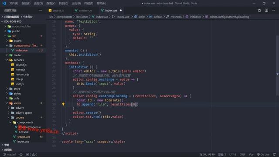
Task: Open menu.js in services folder
Action: click(23, 70)
